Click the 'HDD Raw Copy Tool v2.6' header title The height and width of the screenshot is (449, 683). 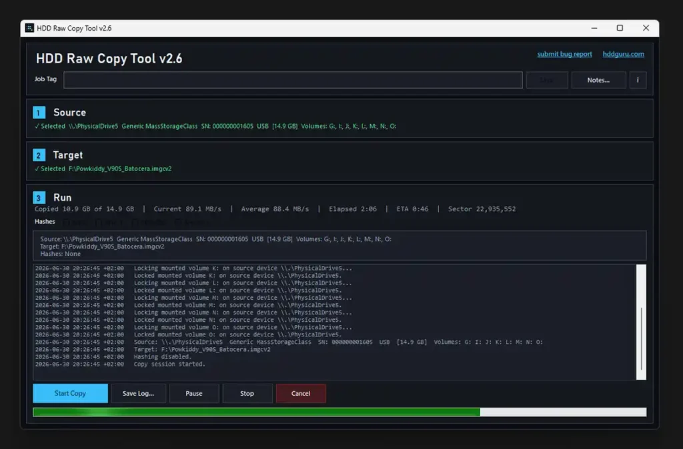[109, 59]
